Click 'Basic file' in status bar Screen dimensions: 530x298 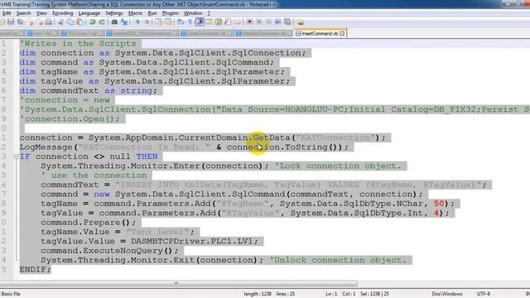(11, 294)
